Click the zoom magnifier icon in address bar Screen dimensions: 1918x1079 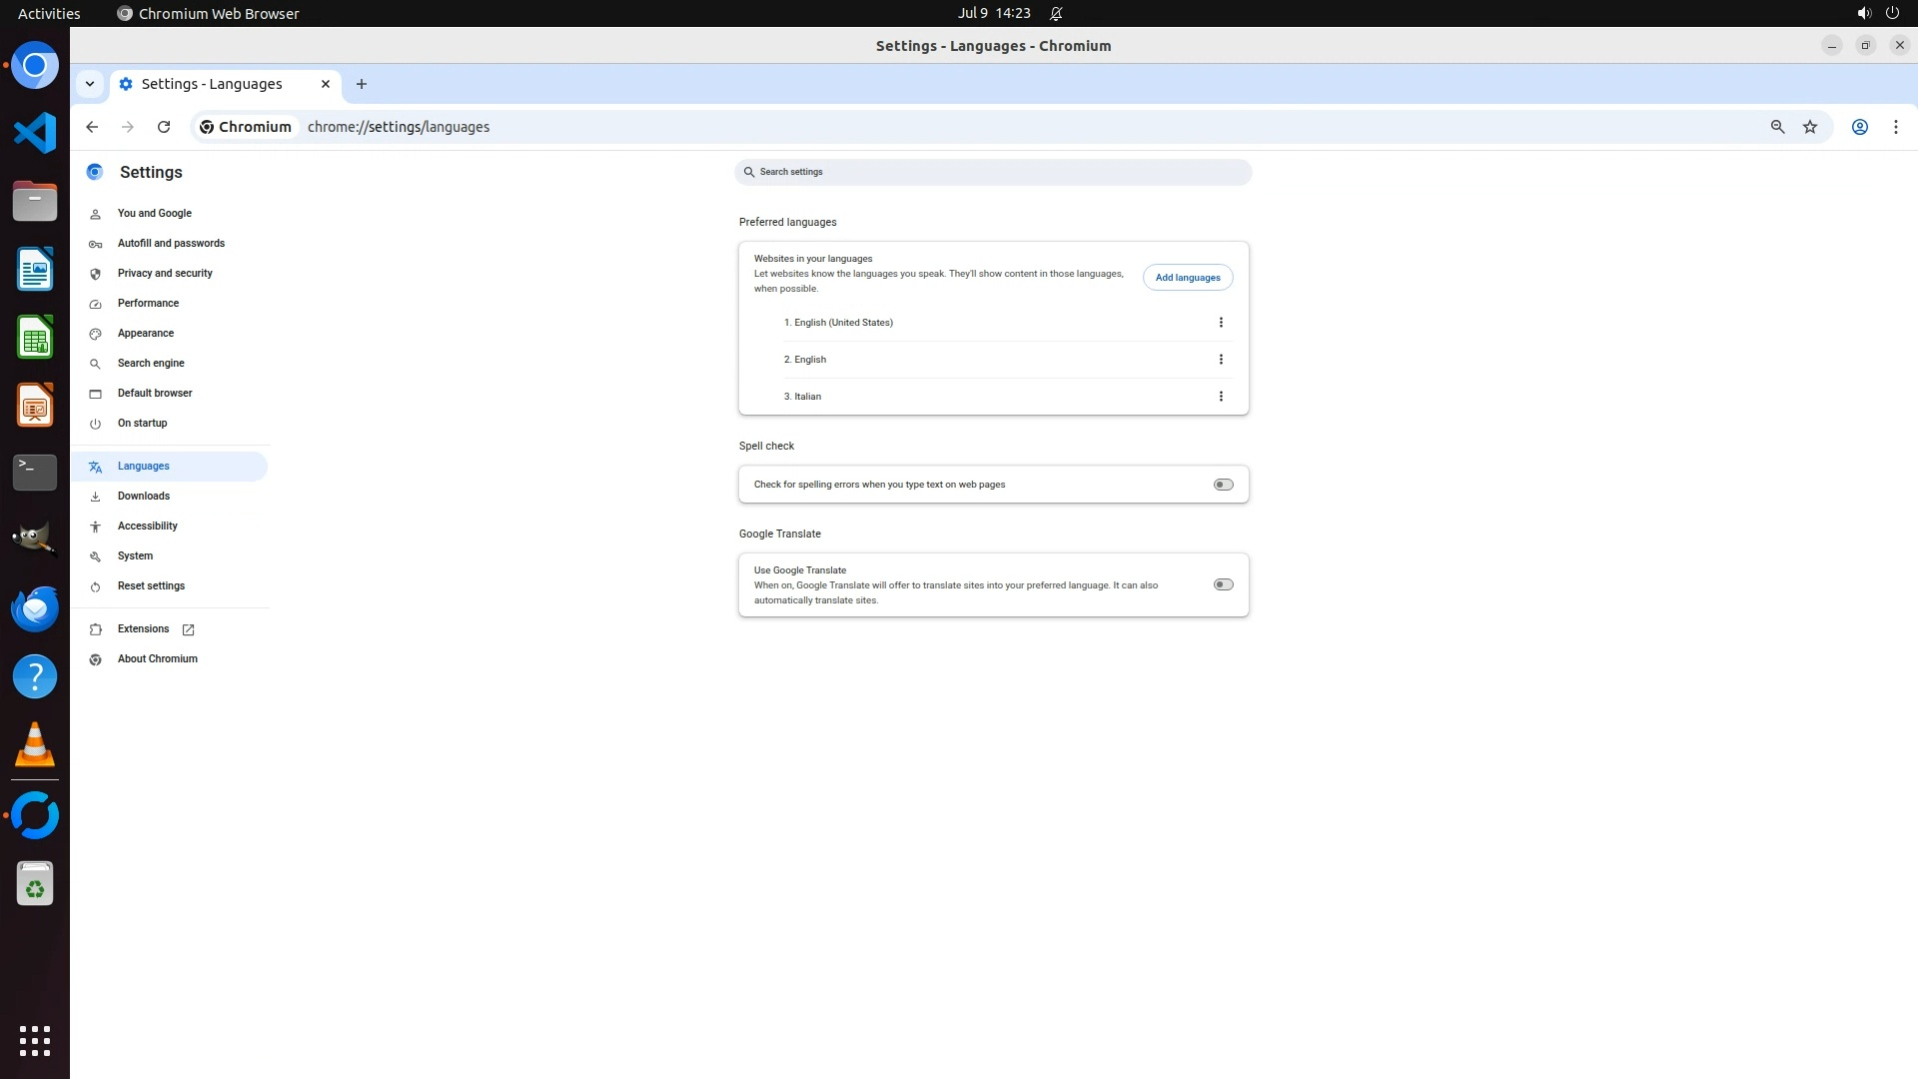click(x=1777, y=127)
